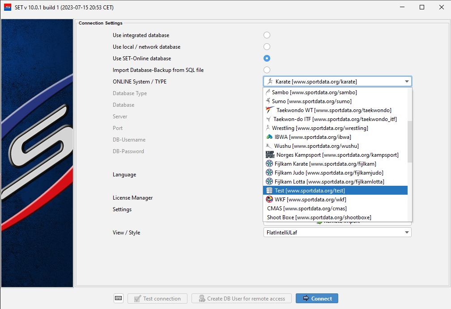The height and width of the screenshot is (309, 451).
Task: Click the Connection Settings panel title
Action: 100,23
